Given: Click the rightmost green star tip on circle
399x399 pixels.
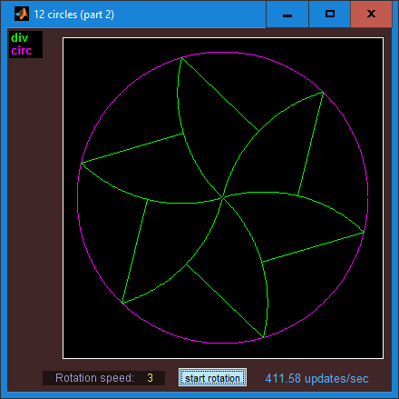Looking at the screenshot, I should (364, 233).
